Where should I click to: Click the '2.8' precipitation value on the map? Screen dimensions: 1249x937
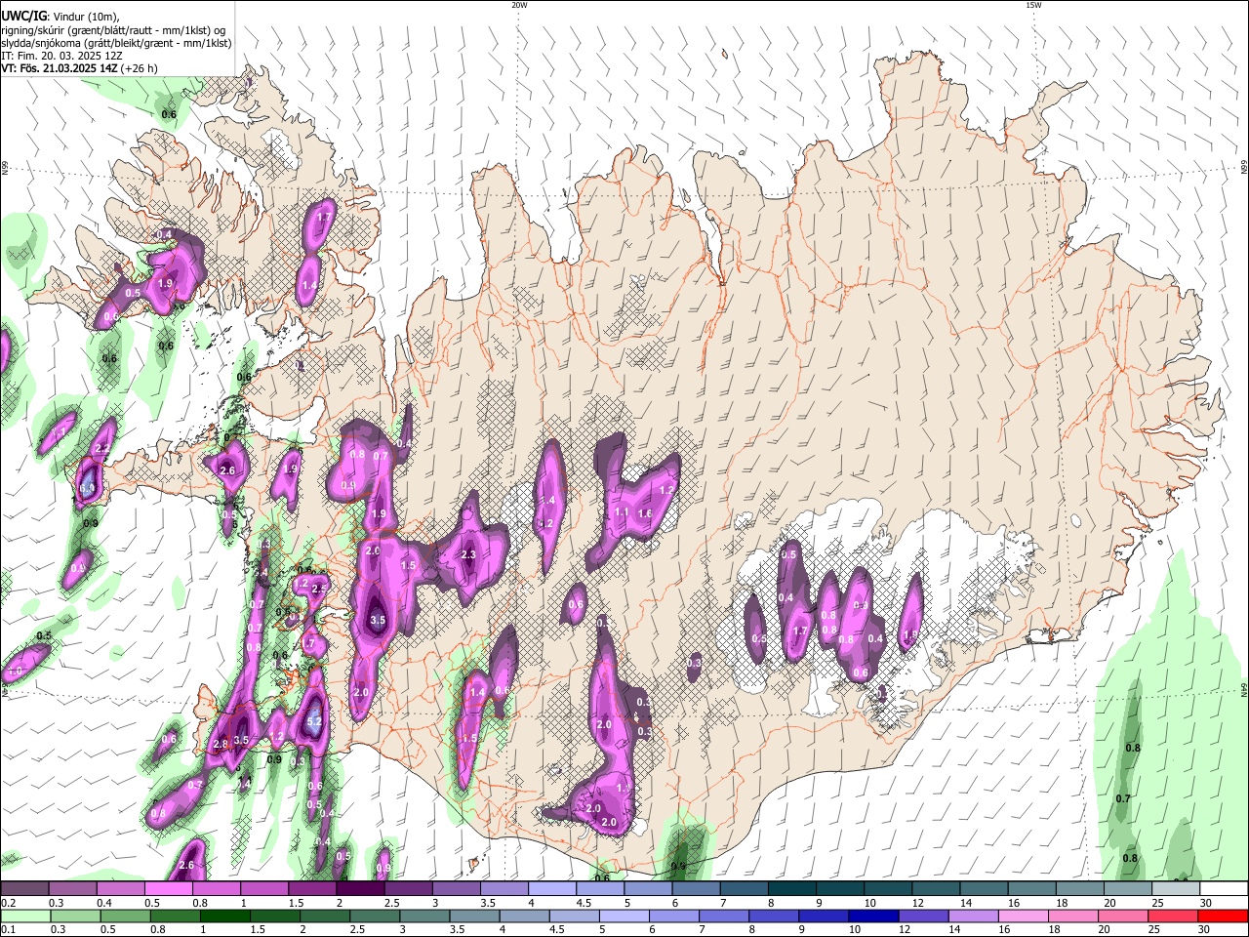pos(221,744)
